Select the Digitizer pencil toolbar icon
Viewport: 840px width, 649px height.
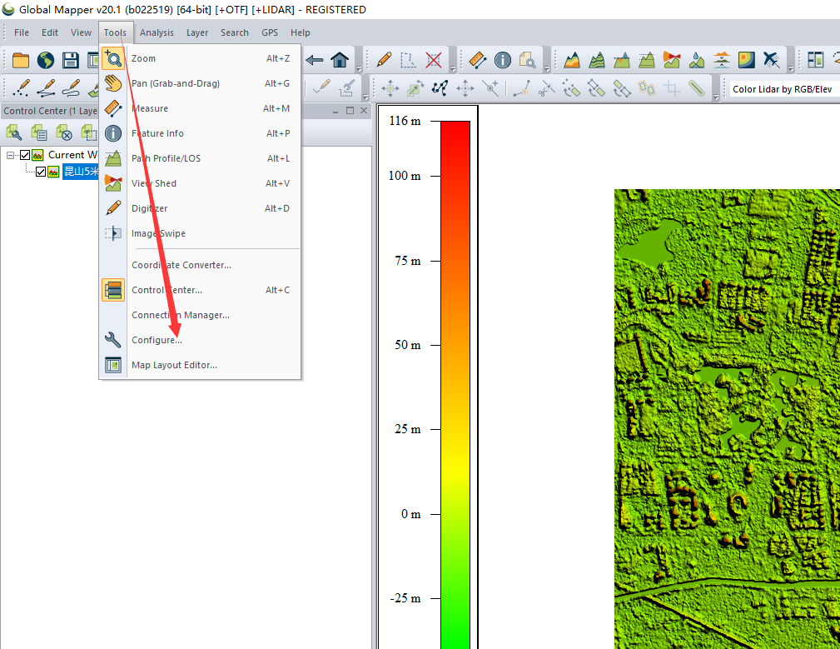tap(384, 60)
